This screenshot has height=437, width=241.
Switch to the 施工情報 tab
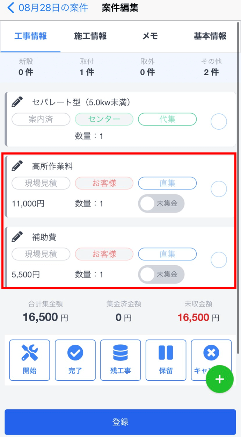click(x=90, y=36)
